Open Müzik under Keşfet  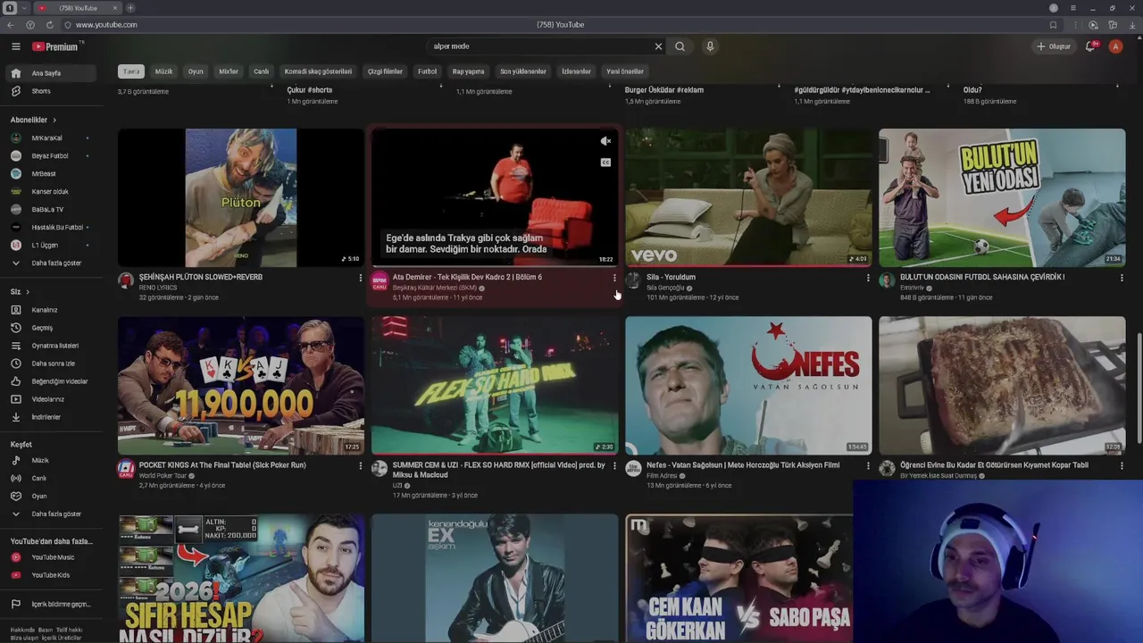(51, 461)
